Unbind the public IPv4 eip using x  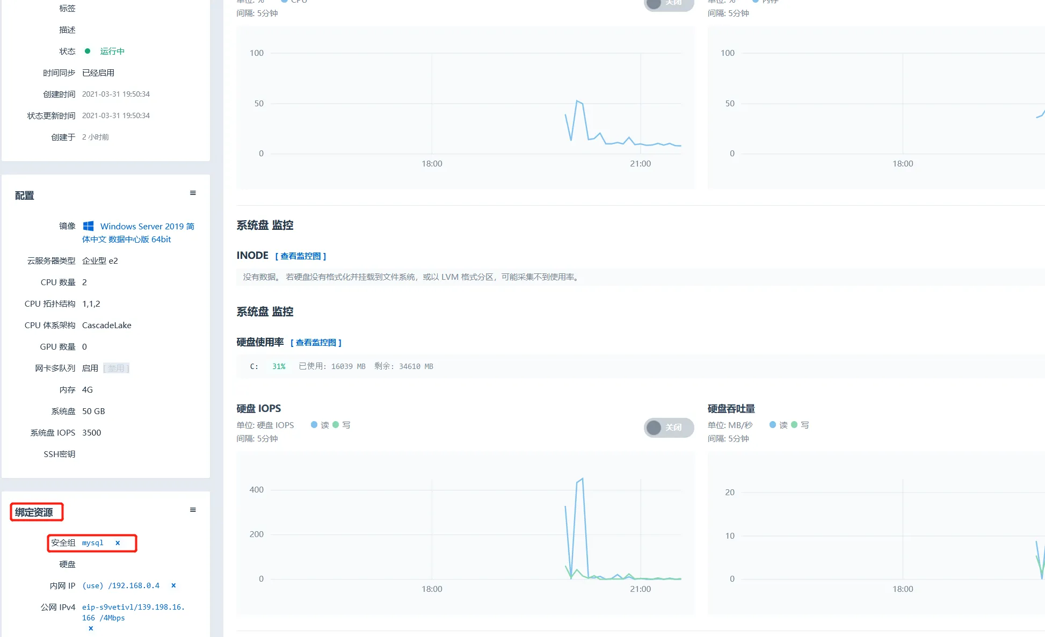point(91,628)
